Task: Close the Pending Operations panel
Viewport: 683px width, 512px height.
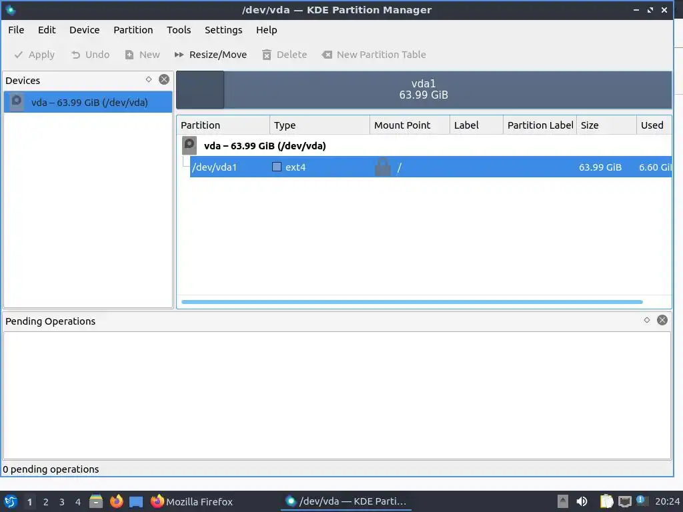Action: pyautogui.click(x=662, y=320)
